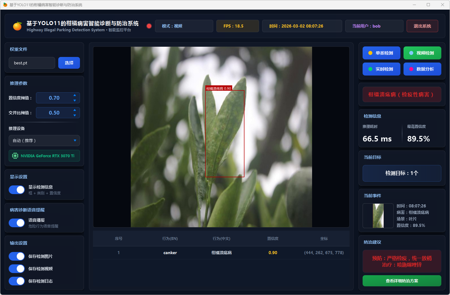Toggle the save detection video switch
The width and height of the screenshot is (450, 295).
pyautogui.click(x=17, y=269)
